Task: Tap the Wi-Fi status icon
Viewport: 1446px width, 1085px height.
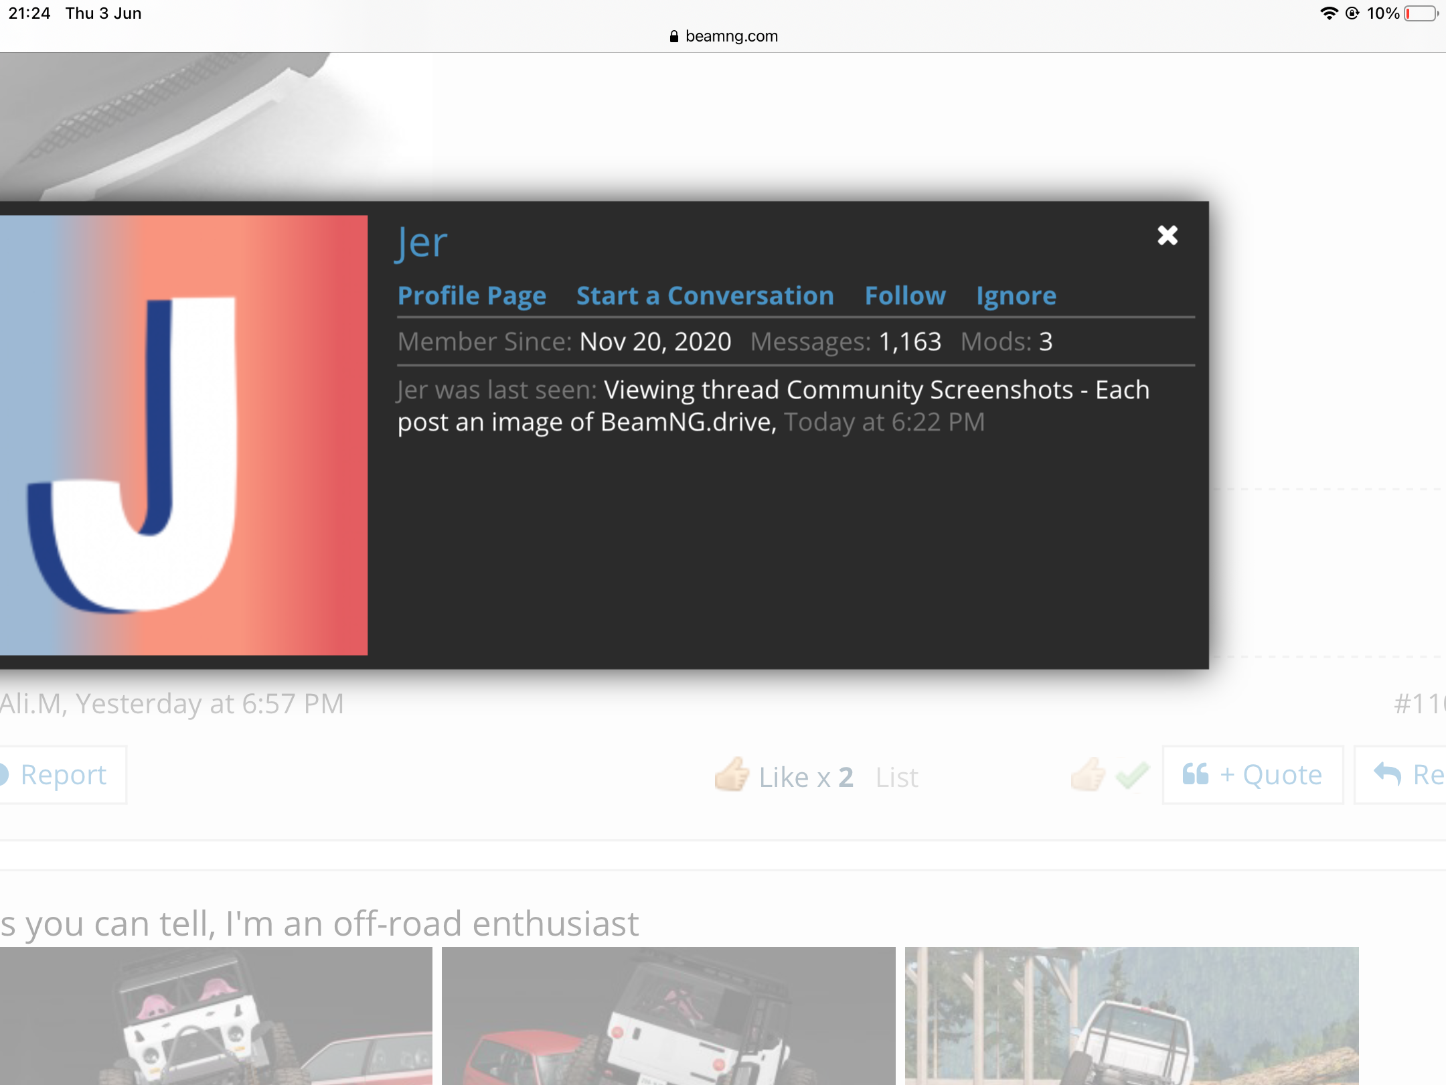Action: pyautogui.click(x=1328, y=13)
